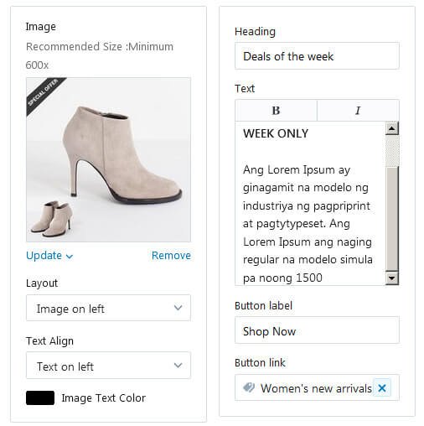424x426 pixels.
Task: Toggle bold formatting in text editor
Action: [276, 111]
